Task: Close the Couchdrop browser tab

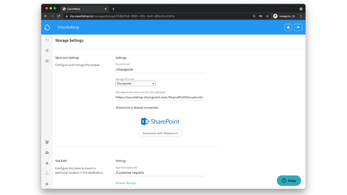Action: [x=106, y=9]
